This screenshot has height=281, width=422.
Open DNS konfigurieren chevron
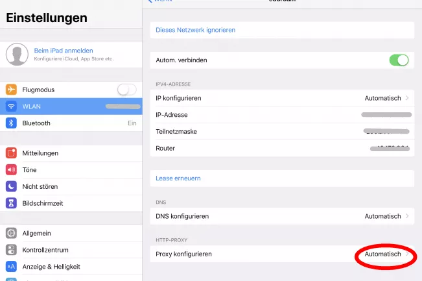coord(407,216)
